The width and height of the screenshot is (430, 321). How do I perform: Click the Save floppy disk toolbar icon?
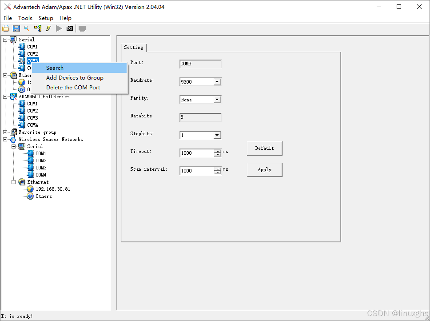pyautogui.click(x=16, y=28)
